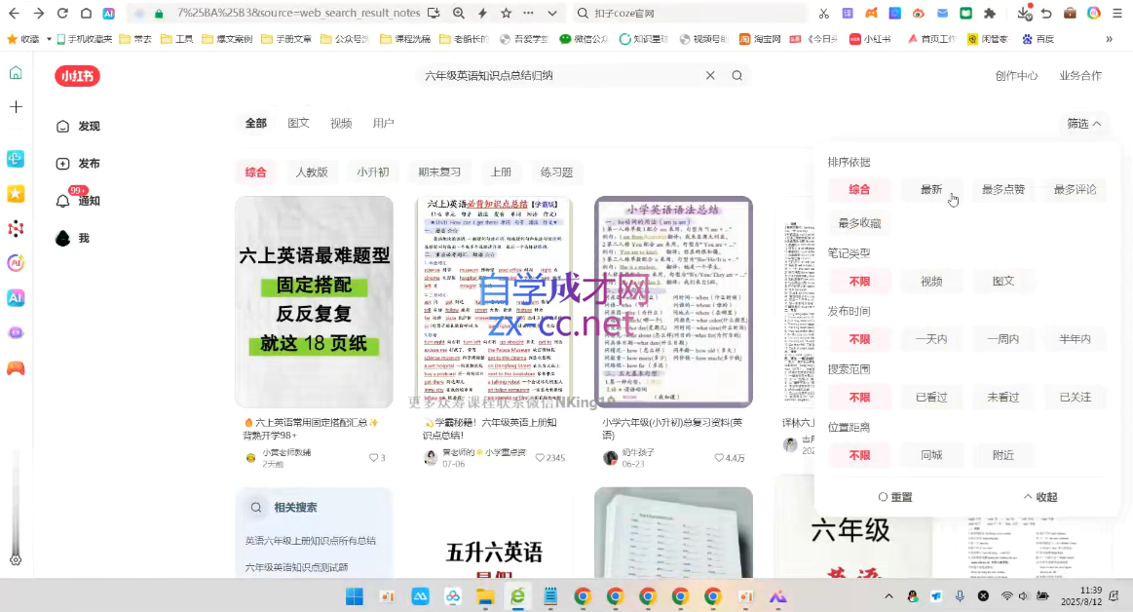Click 收起 to collapse filter panel

[1039, 497]
